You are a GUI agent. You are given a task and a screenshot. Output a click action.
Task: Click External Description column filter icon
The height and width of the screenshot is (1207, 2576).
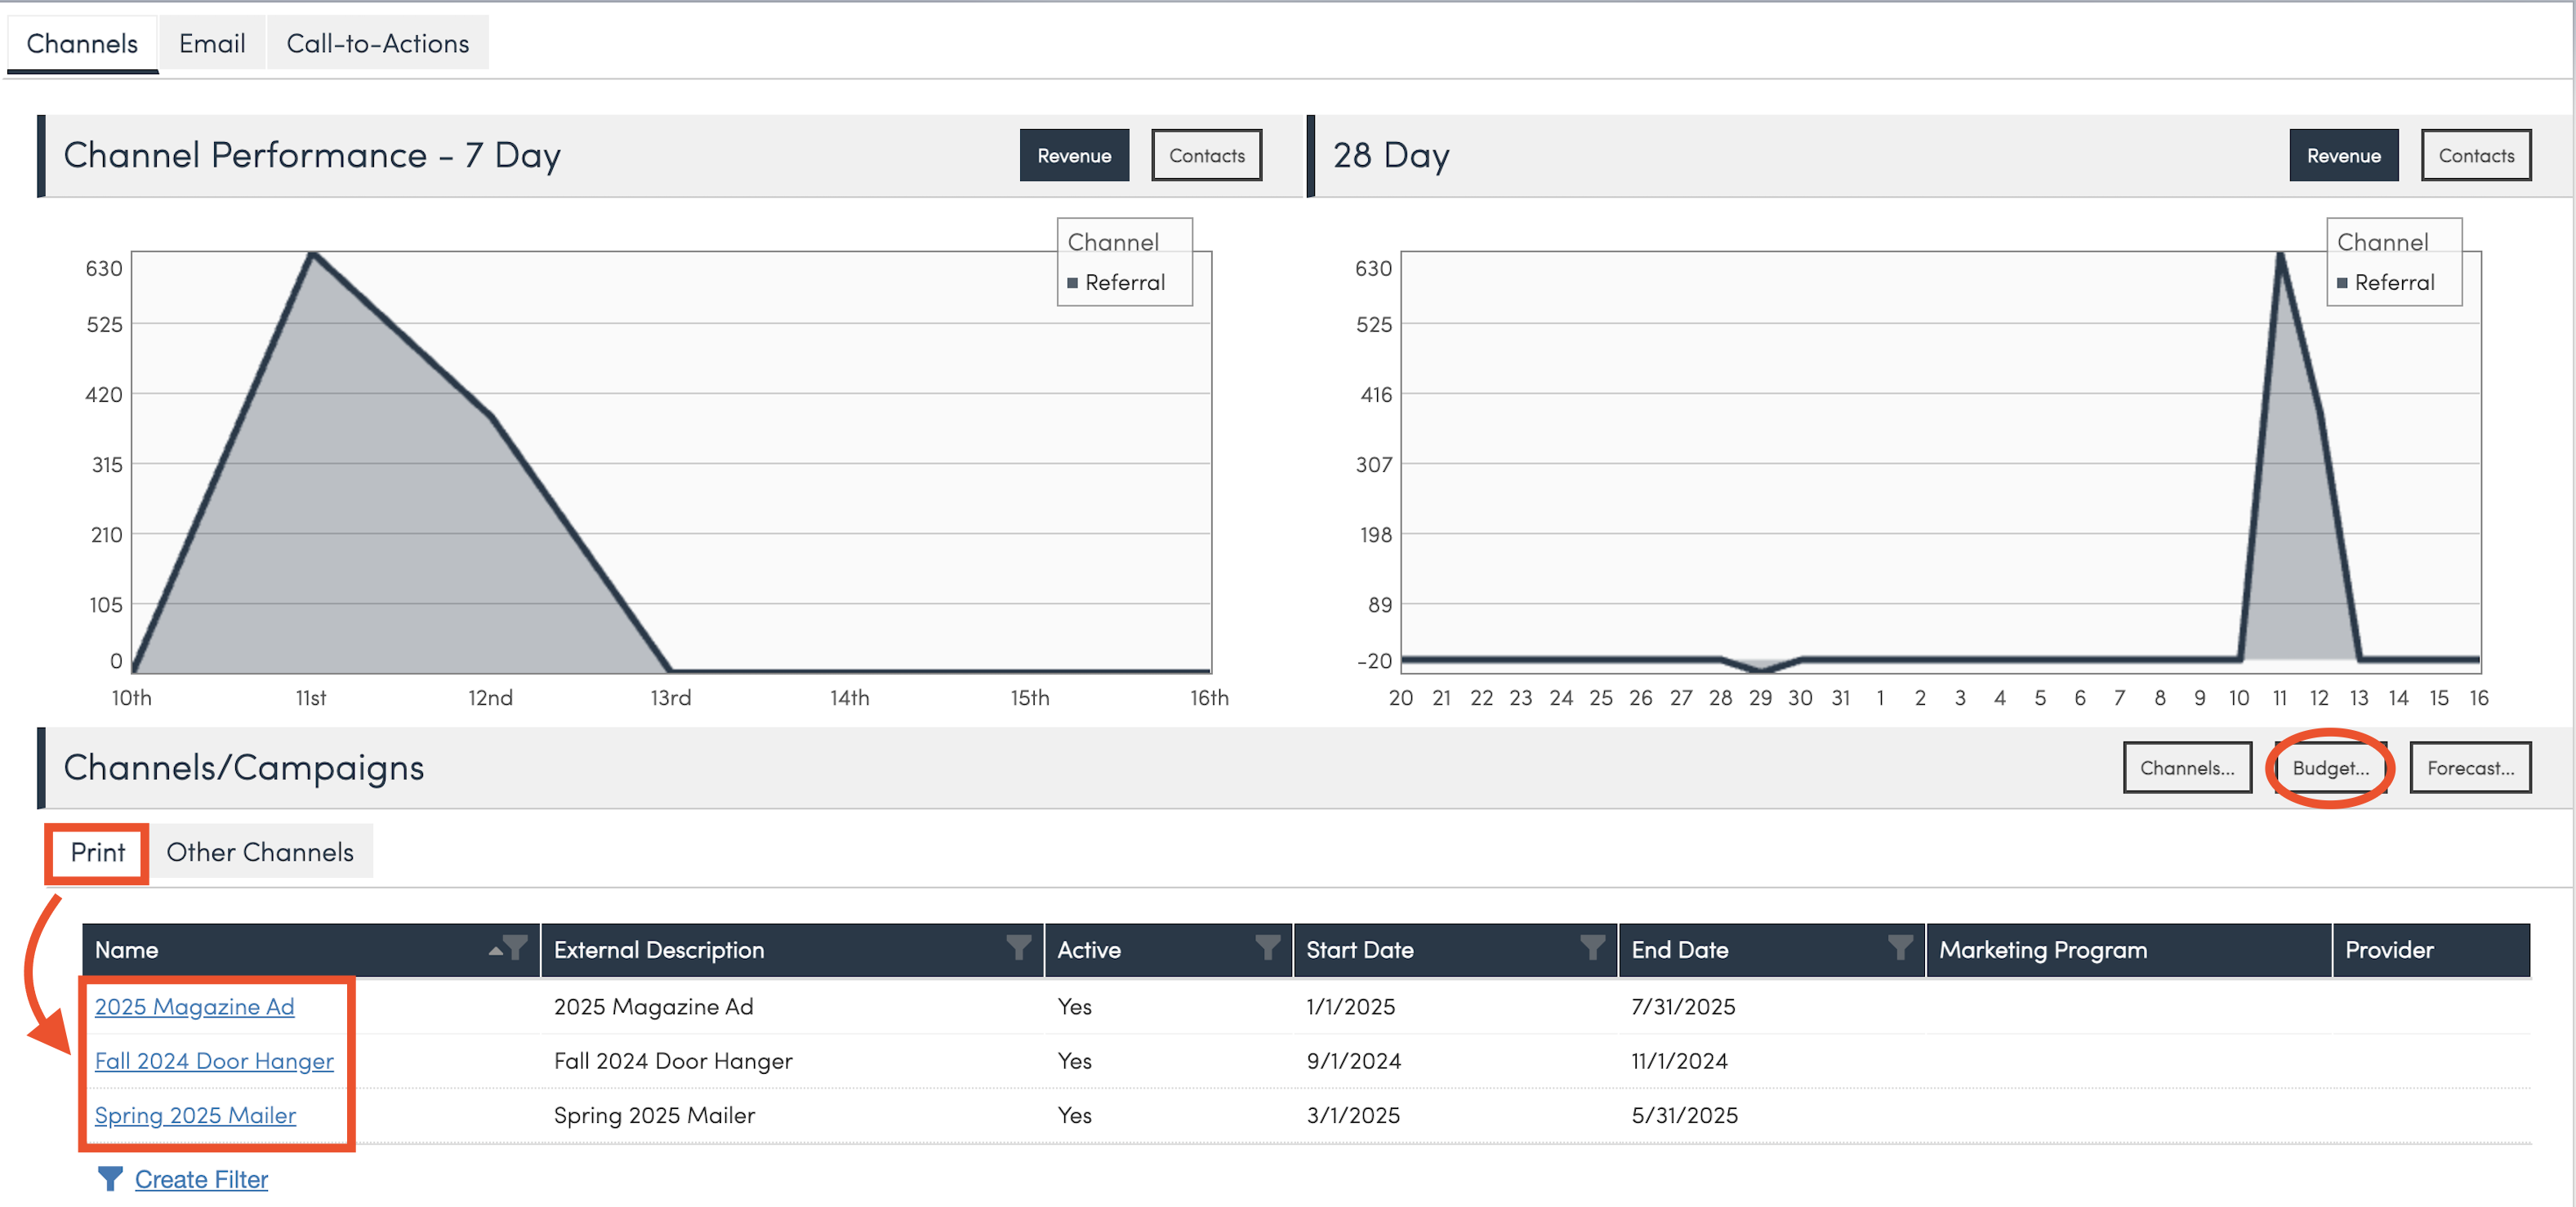point(1018,947)
